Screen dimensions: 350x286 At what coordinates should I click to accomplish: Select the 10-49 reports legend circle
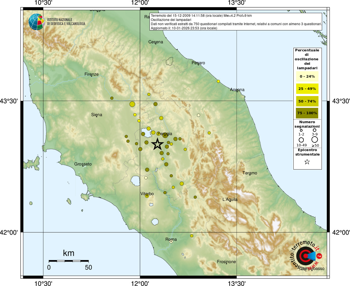[x=301, y=140]
